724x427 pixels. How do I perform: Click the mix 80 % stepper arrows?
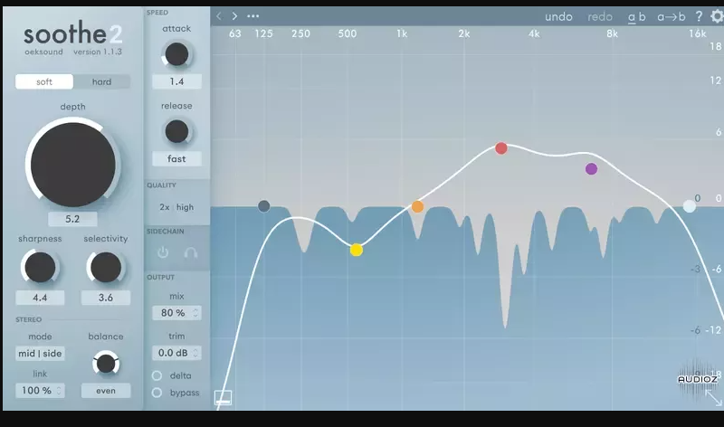[195, 313]
